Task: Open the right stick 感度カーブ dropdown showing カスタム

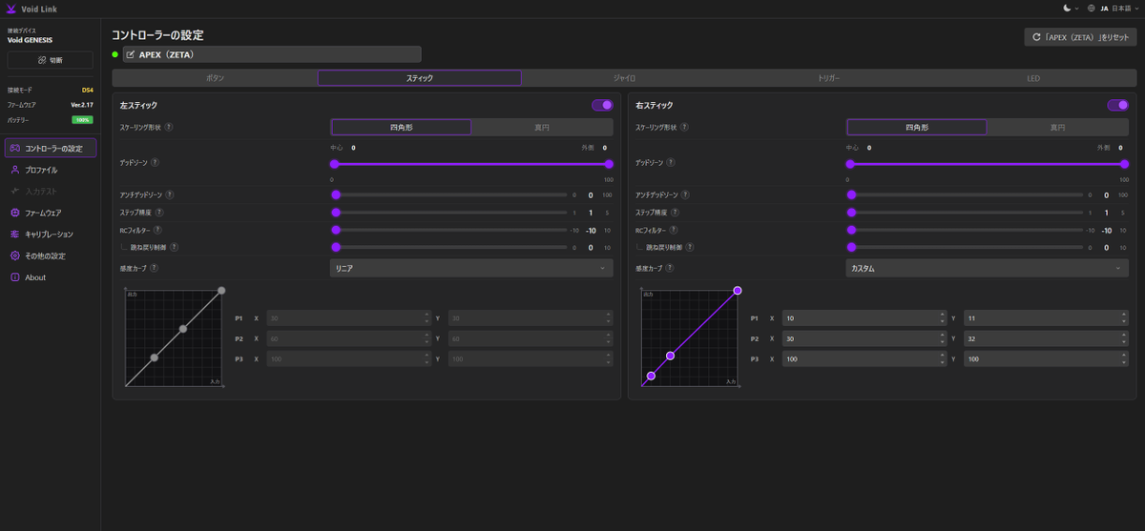Action: (x=988, y=269)
